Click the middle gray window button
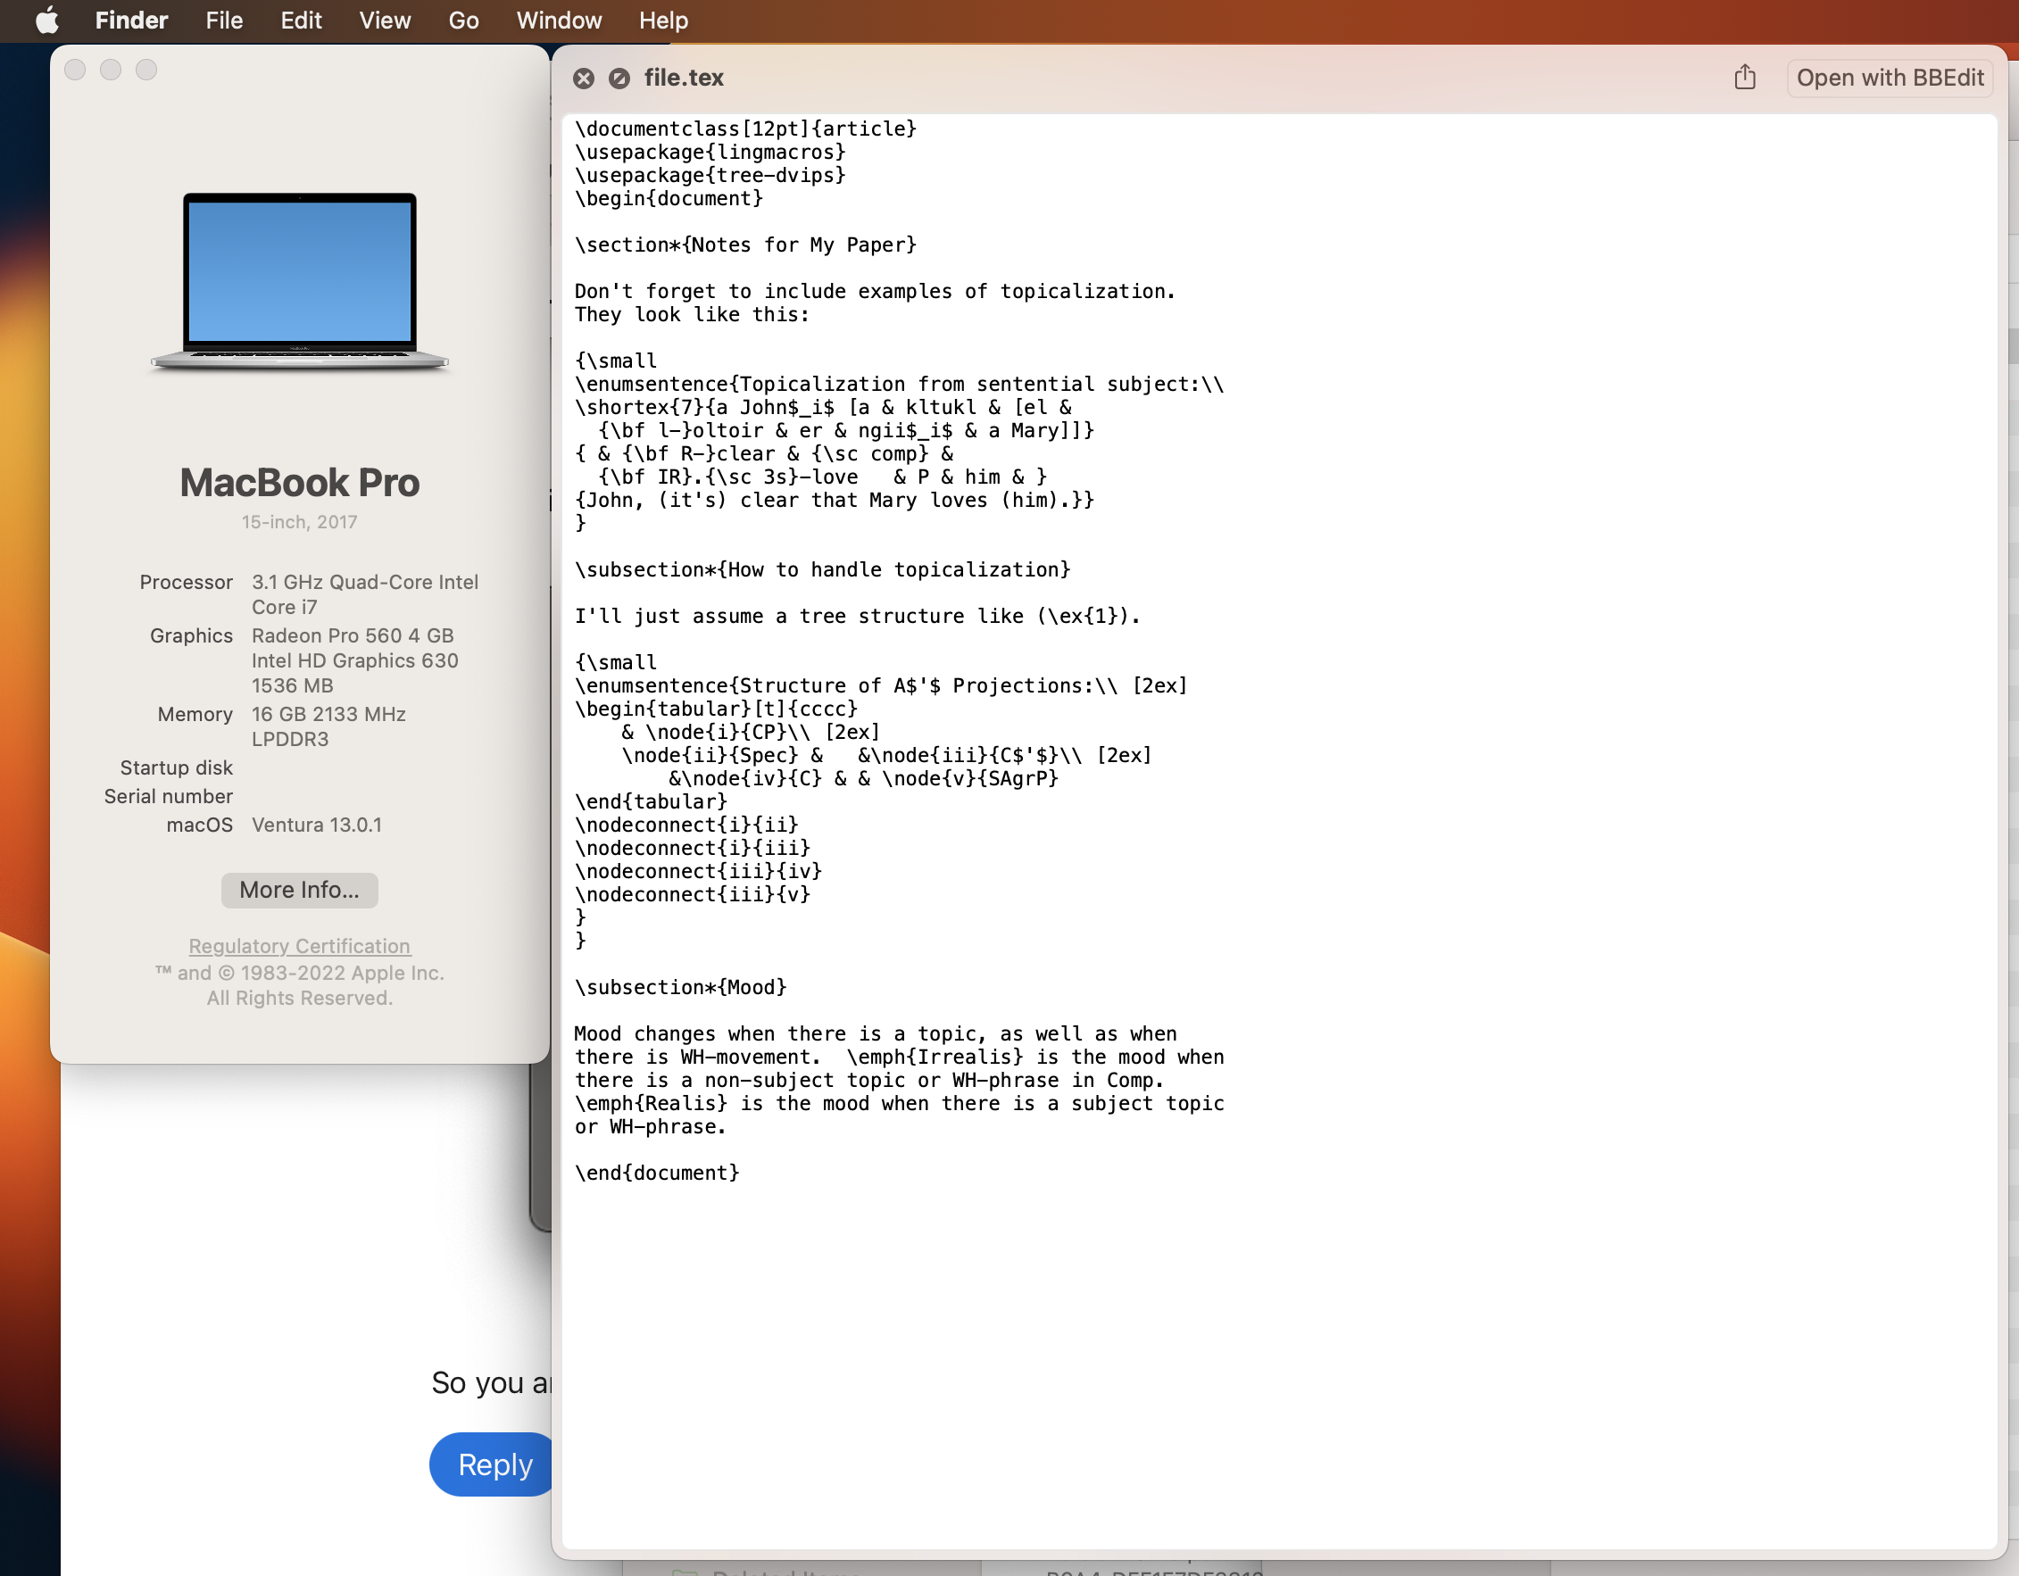Viewport: 2019px width, 1576px height. coord(111,70)
